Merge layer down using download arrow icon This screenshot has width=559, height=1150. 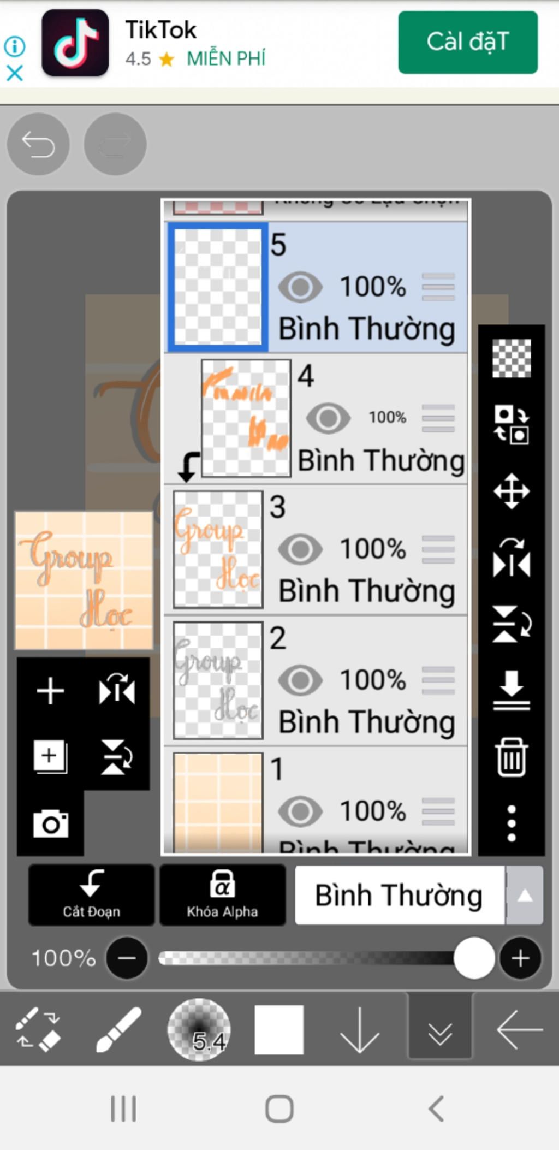(512, 690)
